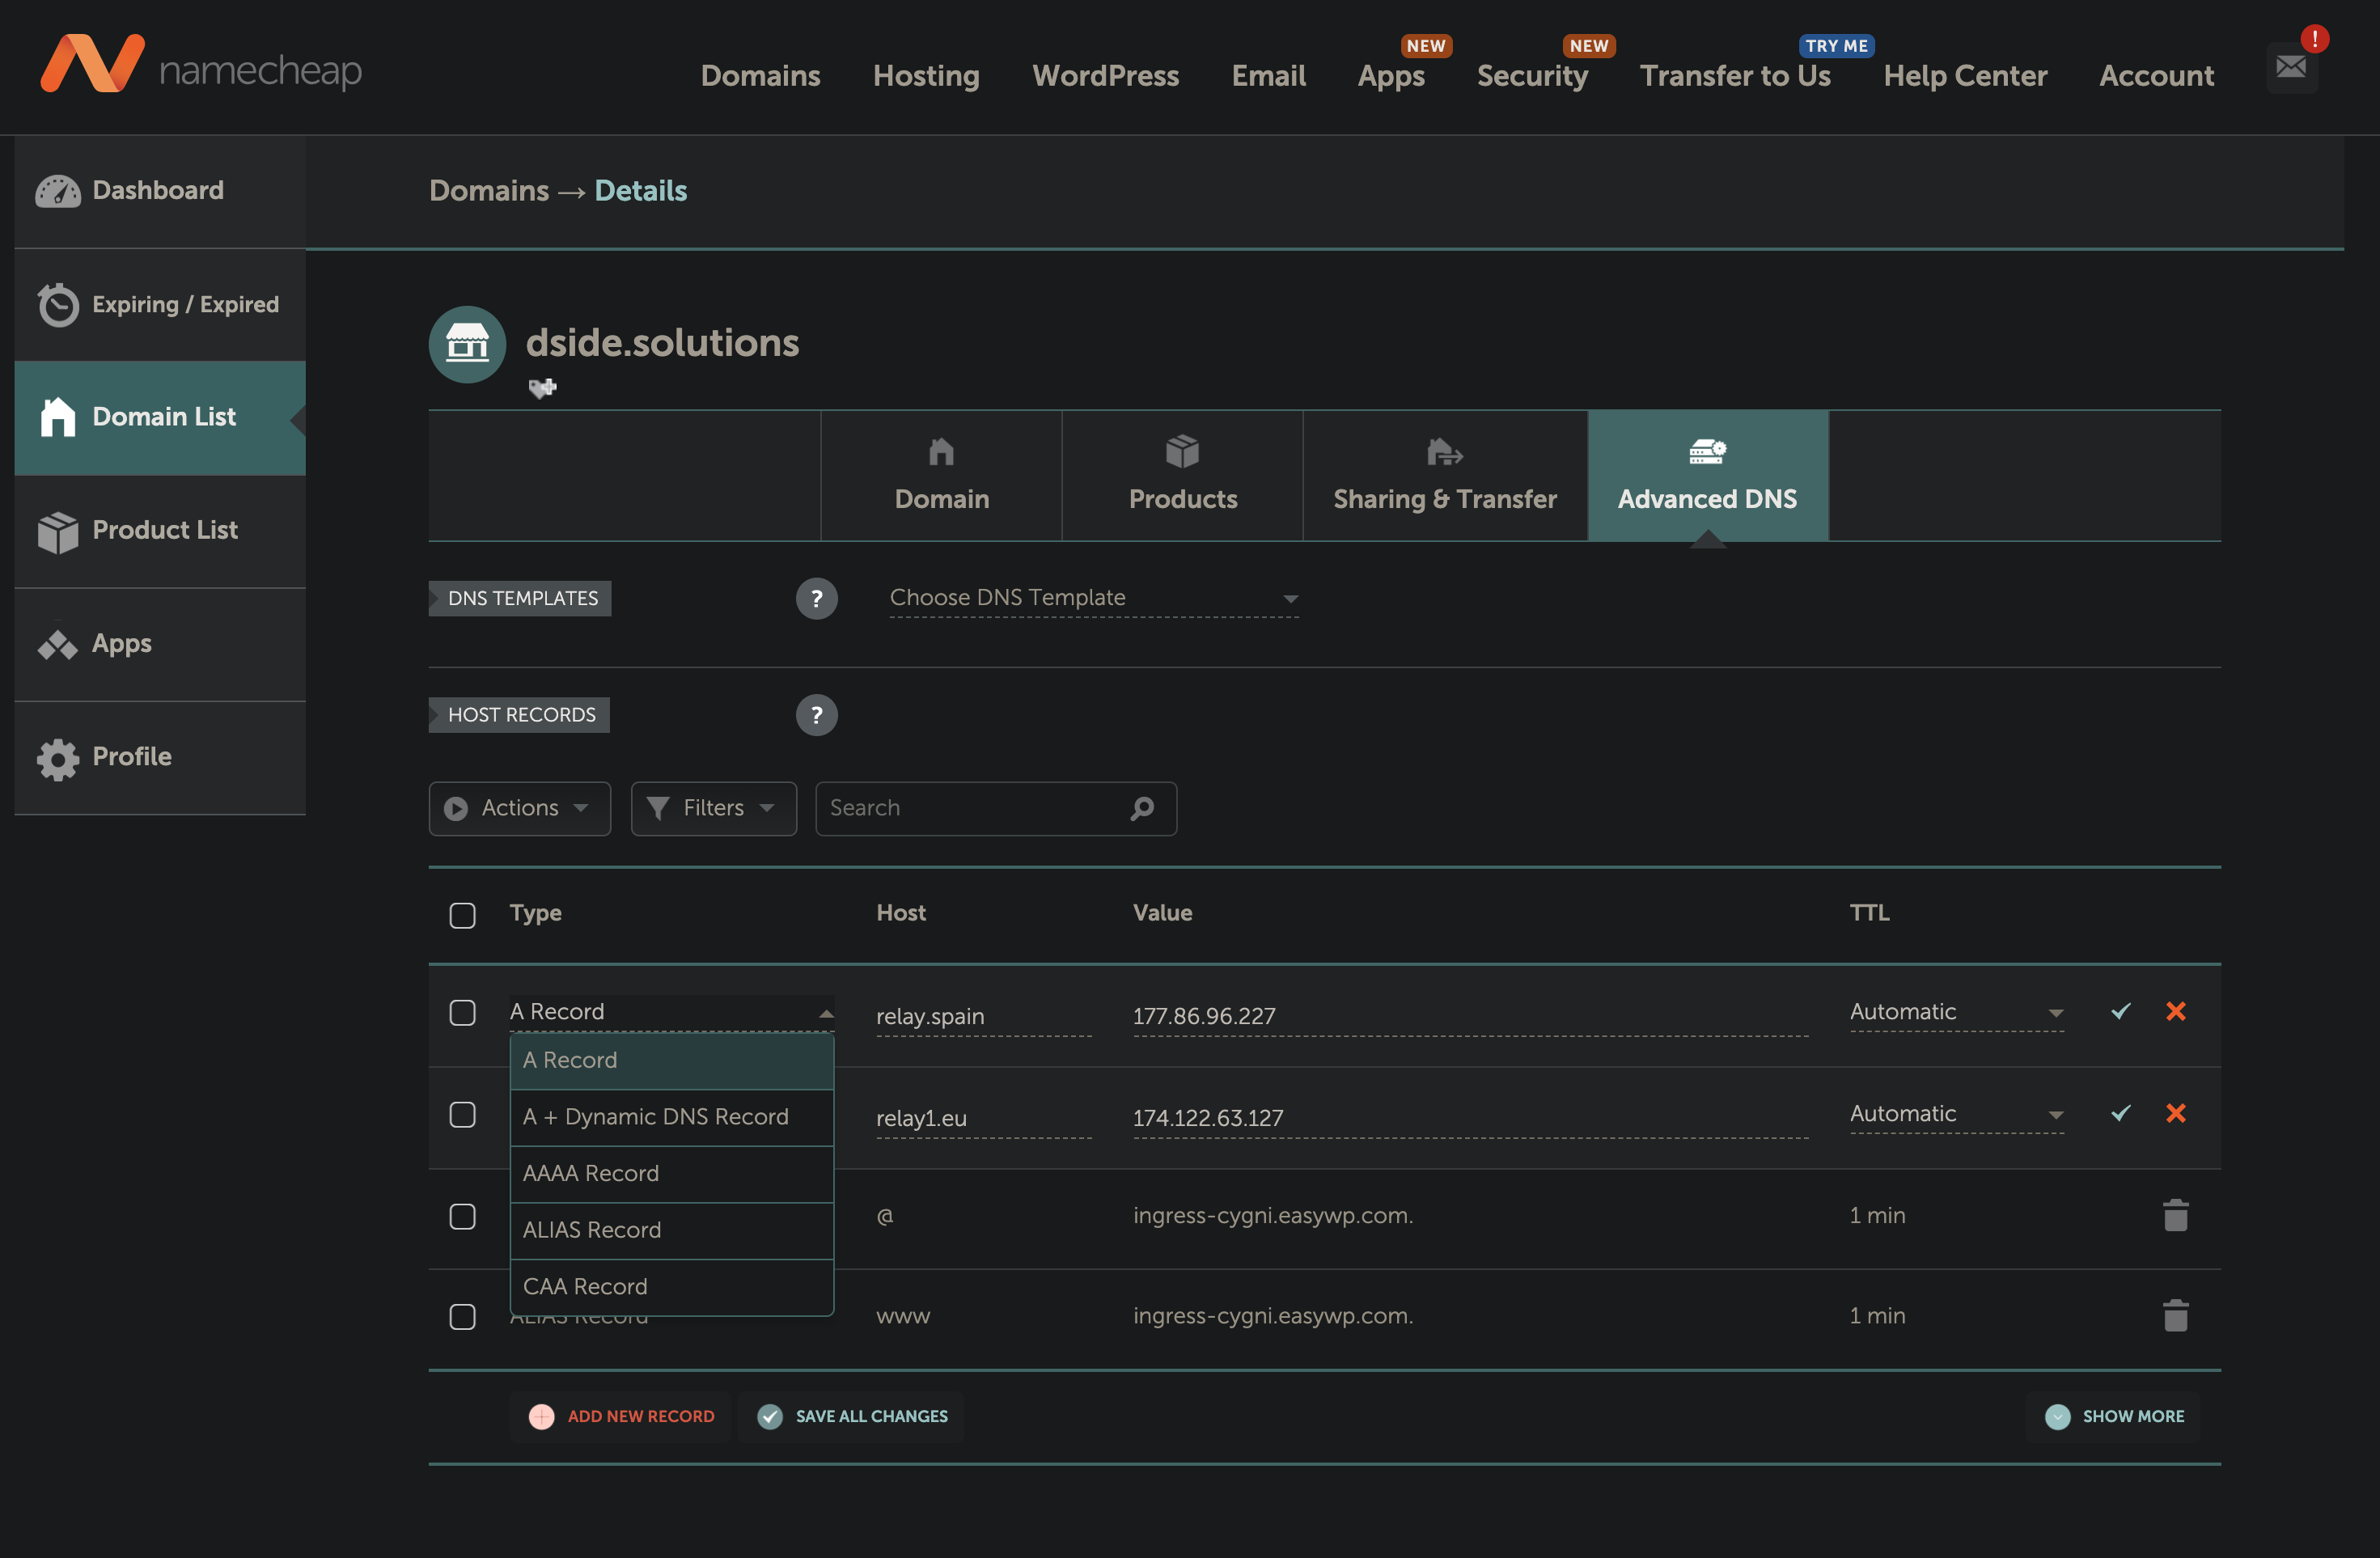Image resolution: width=2380 pixels, height=1558 pixels.
Task: Click the SAVE ALL CHANGES button
Action: pos(852,1416)
